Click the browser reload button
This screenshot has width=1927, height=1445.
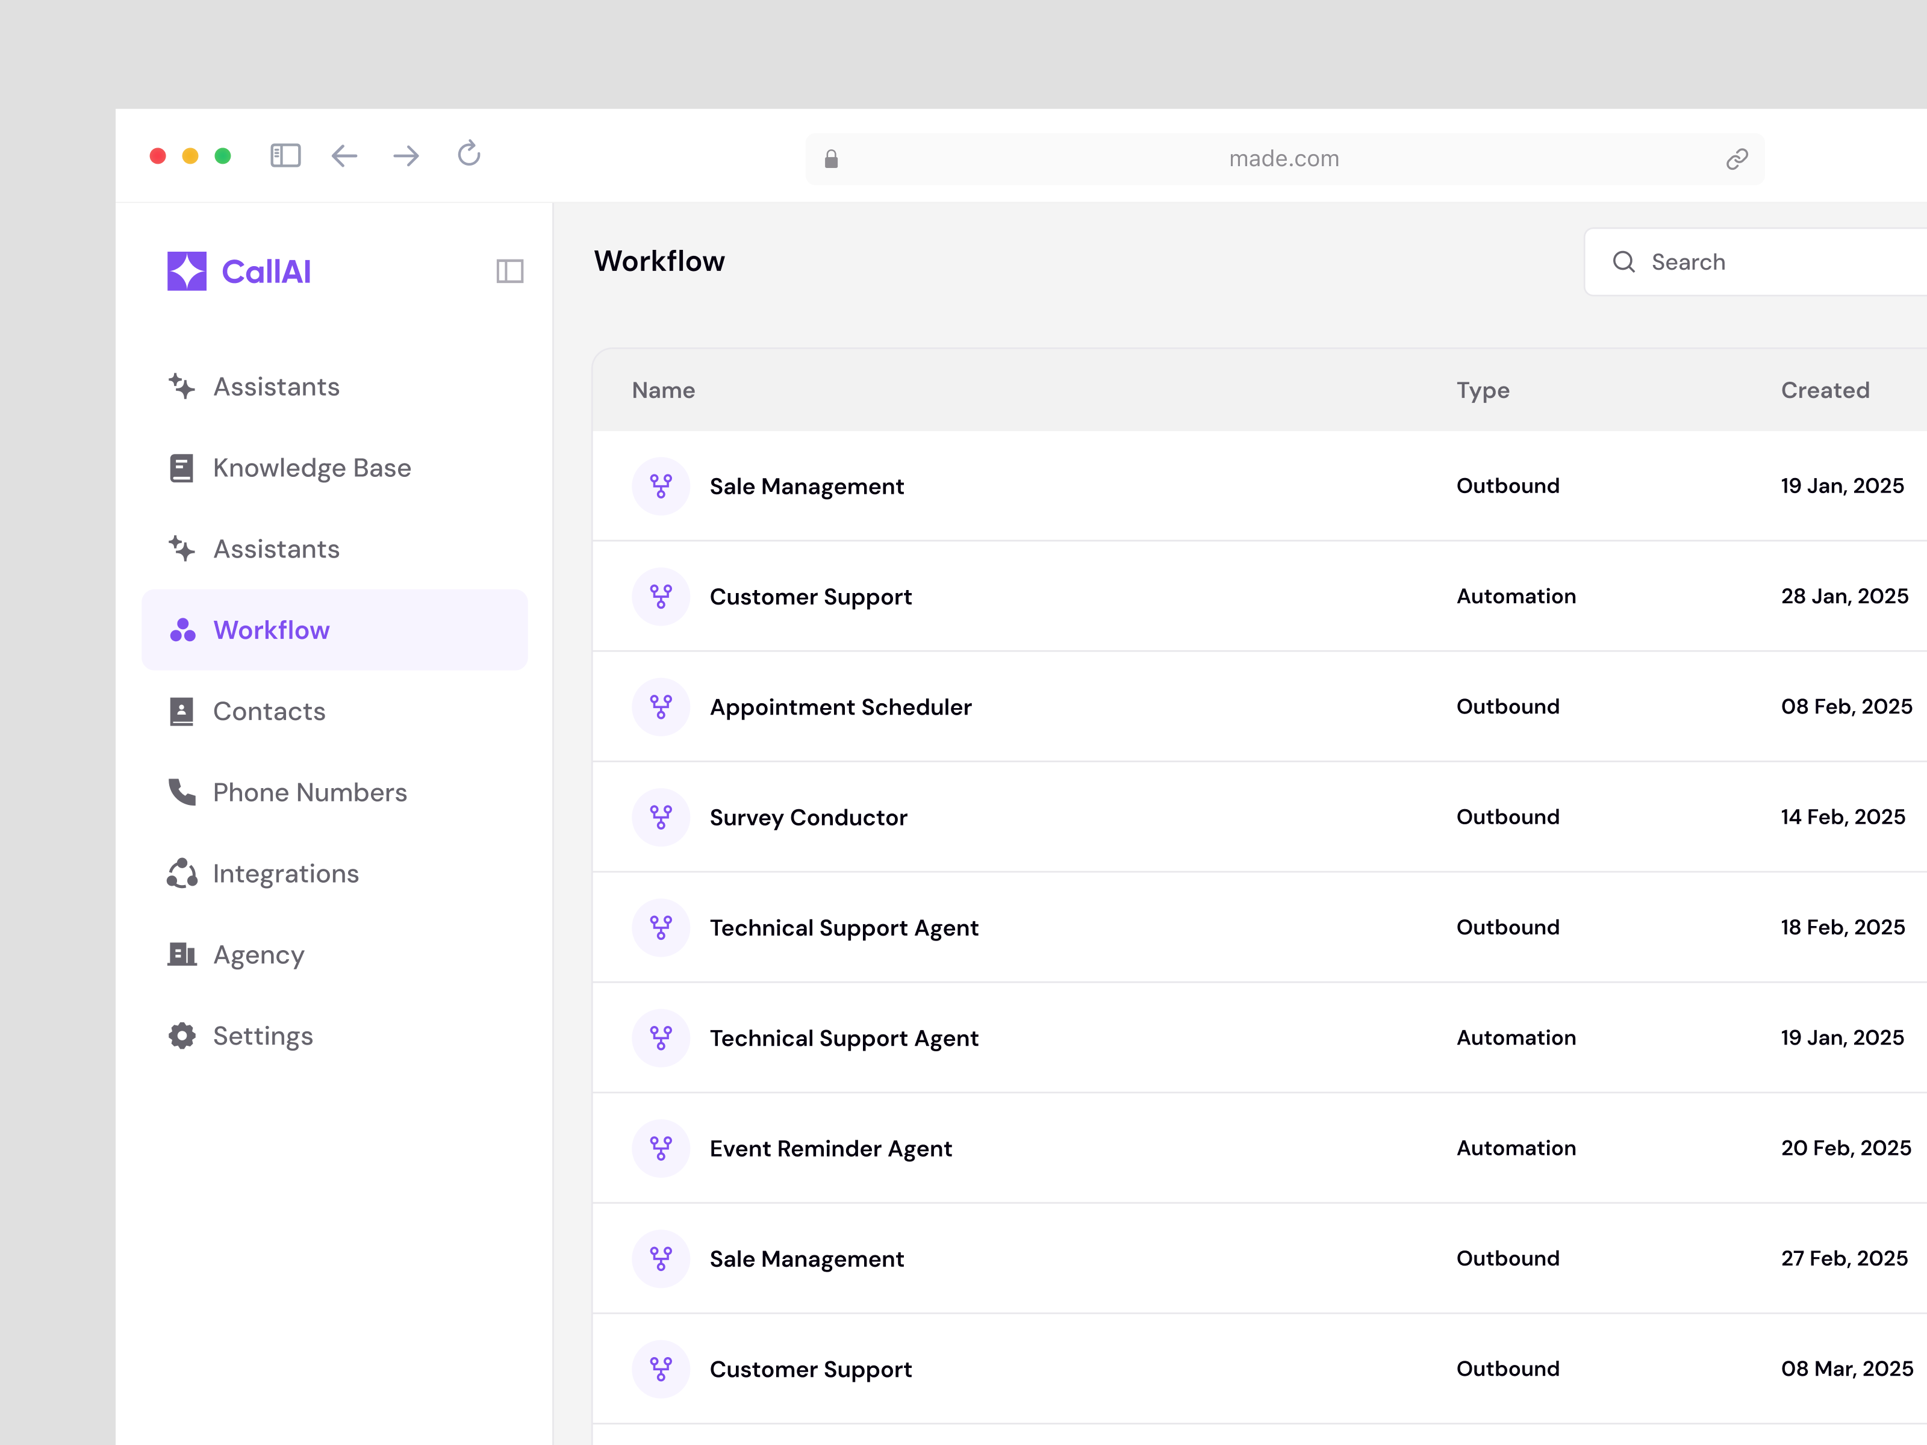pos(469,155)
